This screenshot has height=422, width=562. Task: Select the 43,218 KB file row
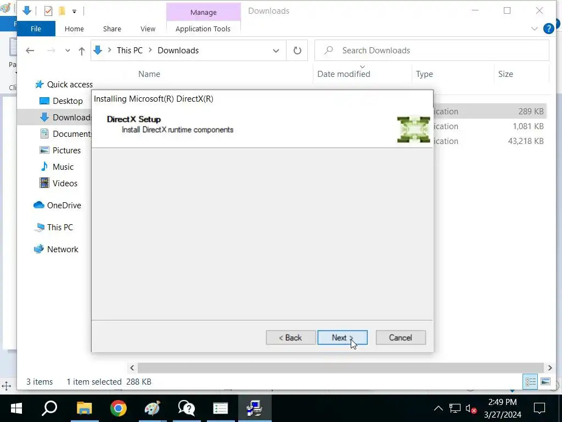[490, 141]
